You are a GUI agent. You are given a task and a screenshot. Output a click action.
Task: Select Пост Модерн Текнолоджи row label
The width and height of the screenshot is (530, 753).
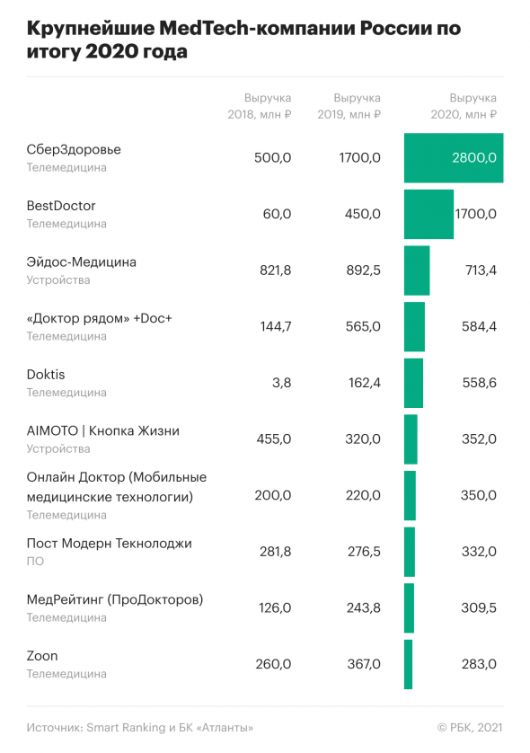click(x=110, y=544)
